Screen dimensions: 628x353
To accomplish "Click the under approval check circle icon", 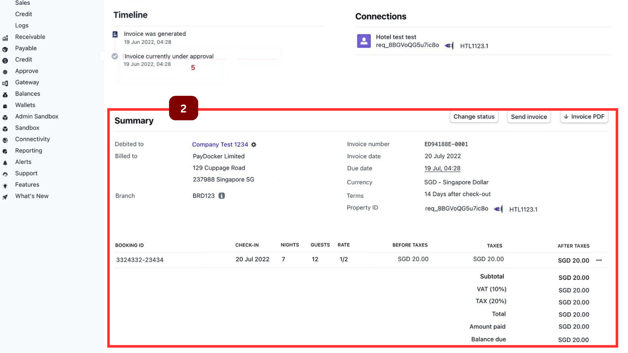I will [115, 56].
